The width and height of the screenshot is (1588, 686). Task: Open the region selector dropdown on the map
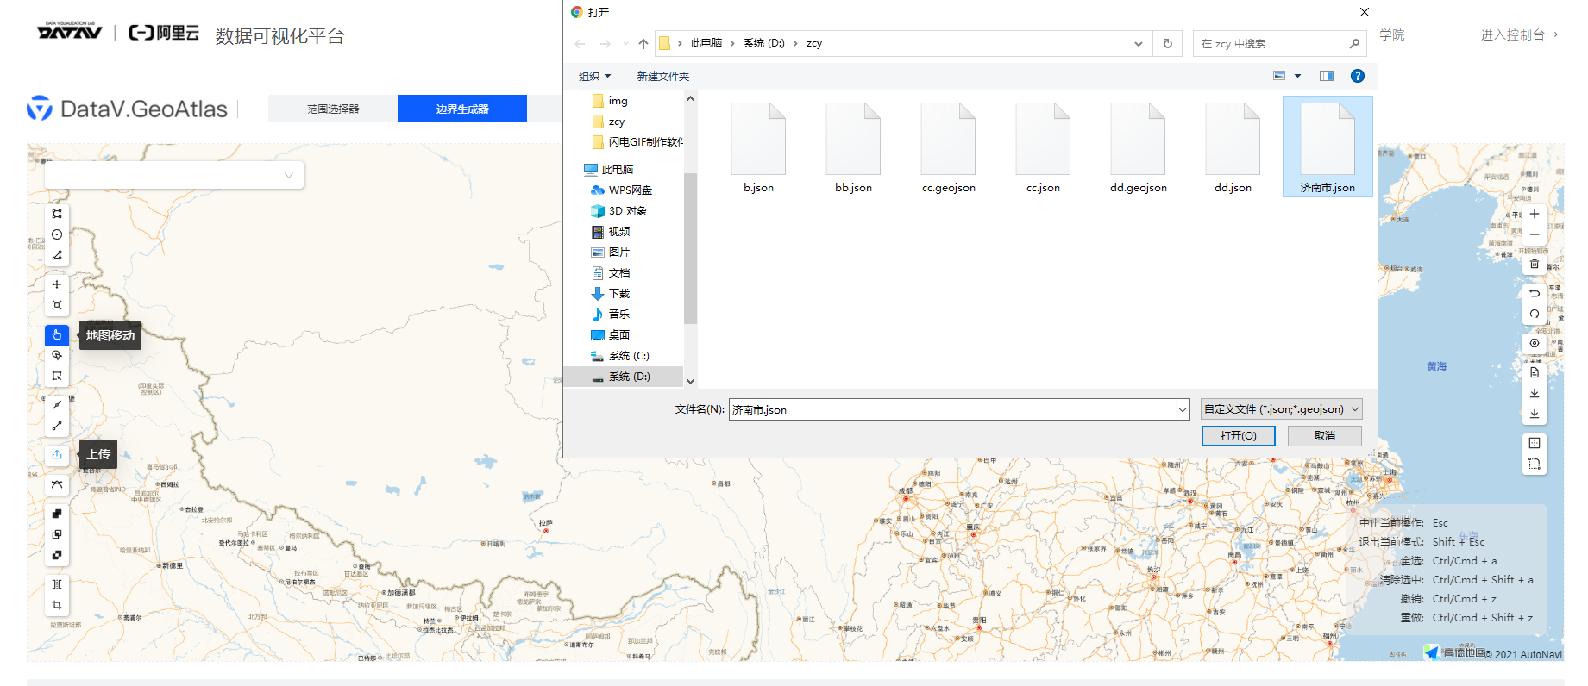[x=174, y=175]
